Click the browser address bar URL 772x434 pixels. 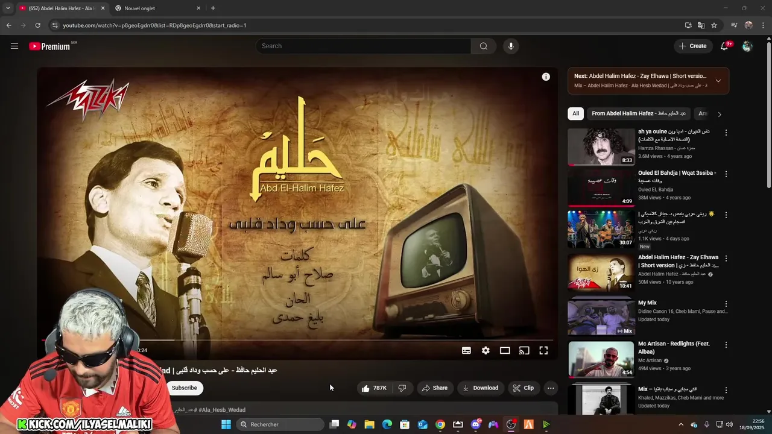(x=154, y=25)
